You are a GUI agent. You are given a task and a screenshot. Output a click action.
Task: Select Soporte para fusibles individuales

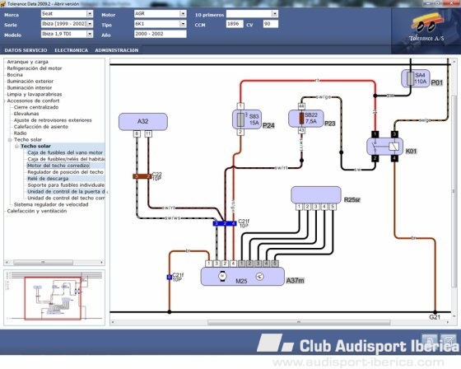tap(66, 184)
